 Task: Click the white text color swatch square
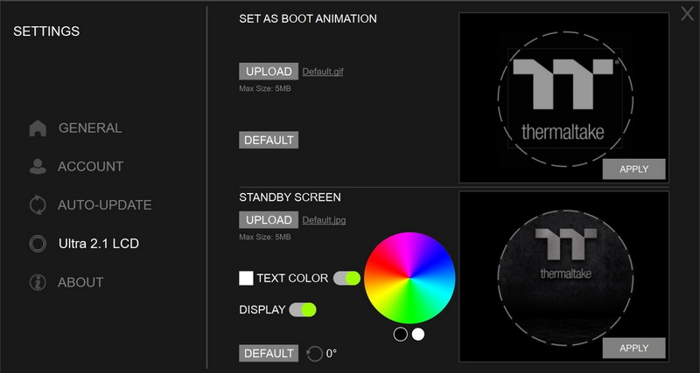[x=246, y=278]
